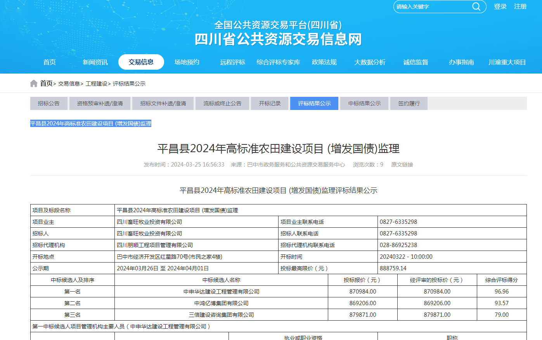The height and width of the screenshot is (340, 542).
Task: Click 工程建设 breadcrumb link
Action: tap(96, 84)
